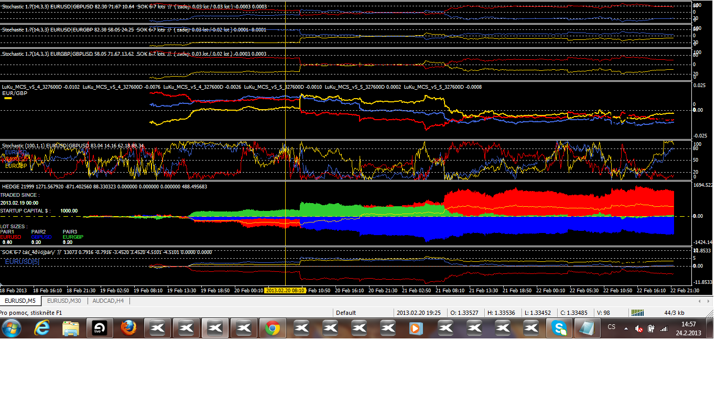This screenshot has width=716, height=403.
Task: Open the MetaTrader icon left of media player
Action: click(388, 329)
